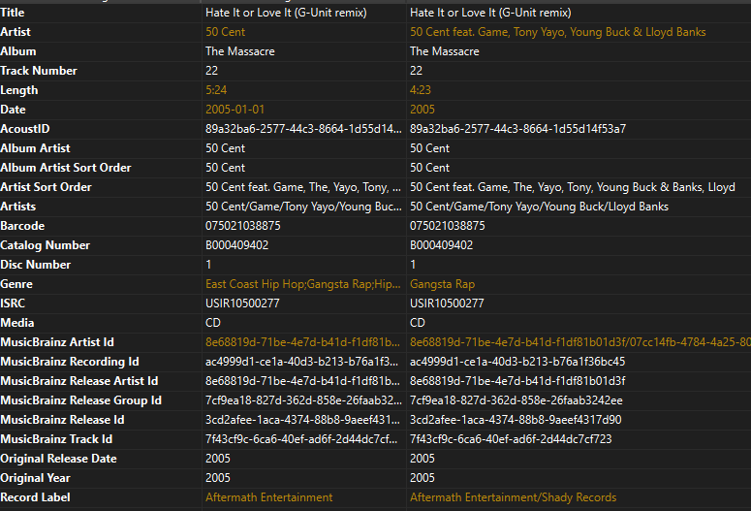
Task: Click original value 'Aftermath Entertainment'
Action: pyautogui.click(x=268, y=497)
